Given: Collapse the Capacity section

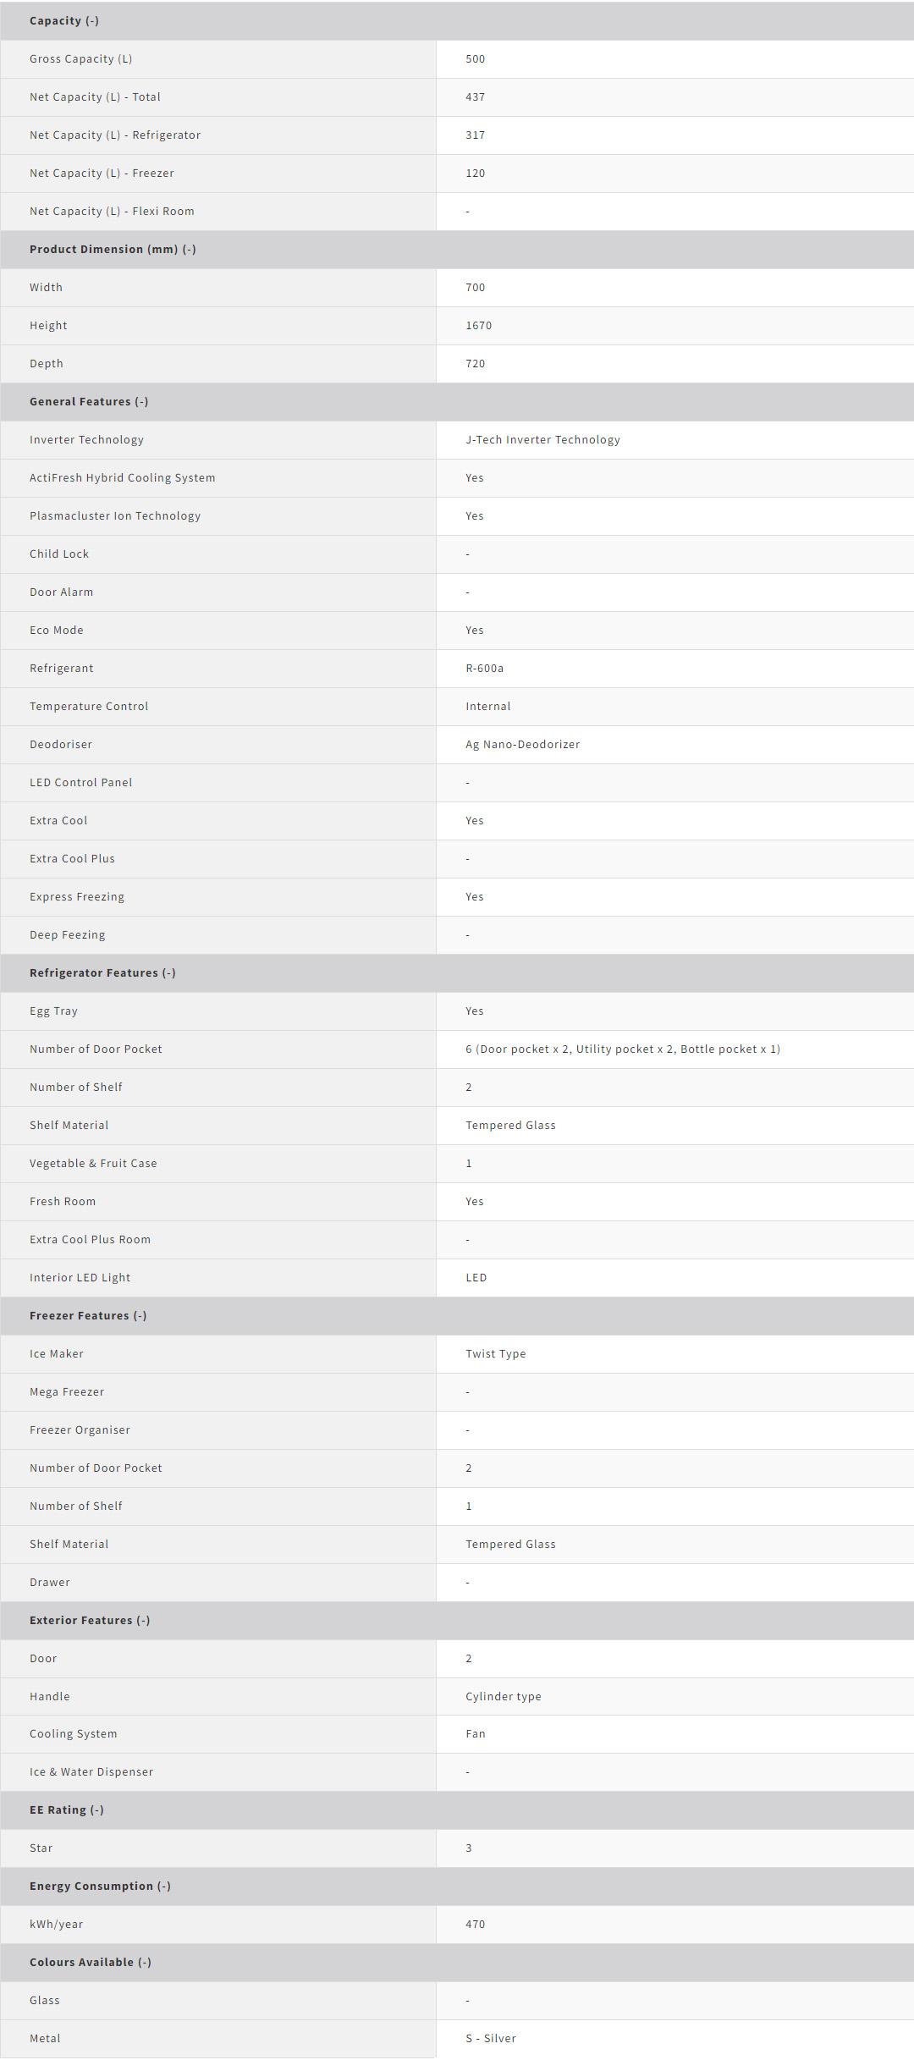Looking at the screenshot, I should pyautogui.click(x=64, y=20).
